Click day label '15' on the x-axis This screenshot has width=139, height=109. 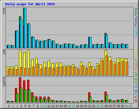point(65,106)
